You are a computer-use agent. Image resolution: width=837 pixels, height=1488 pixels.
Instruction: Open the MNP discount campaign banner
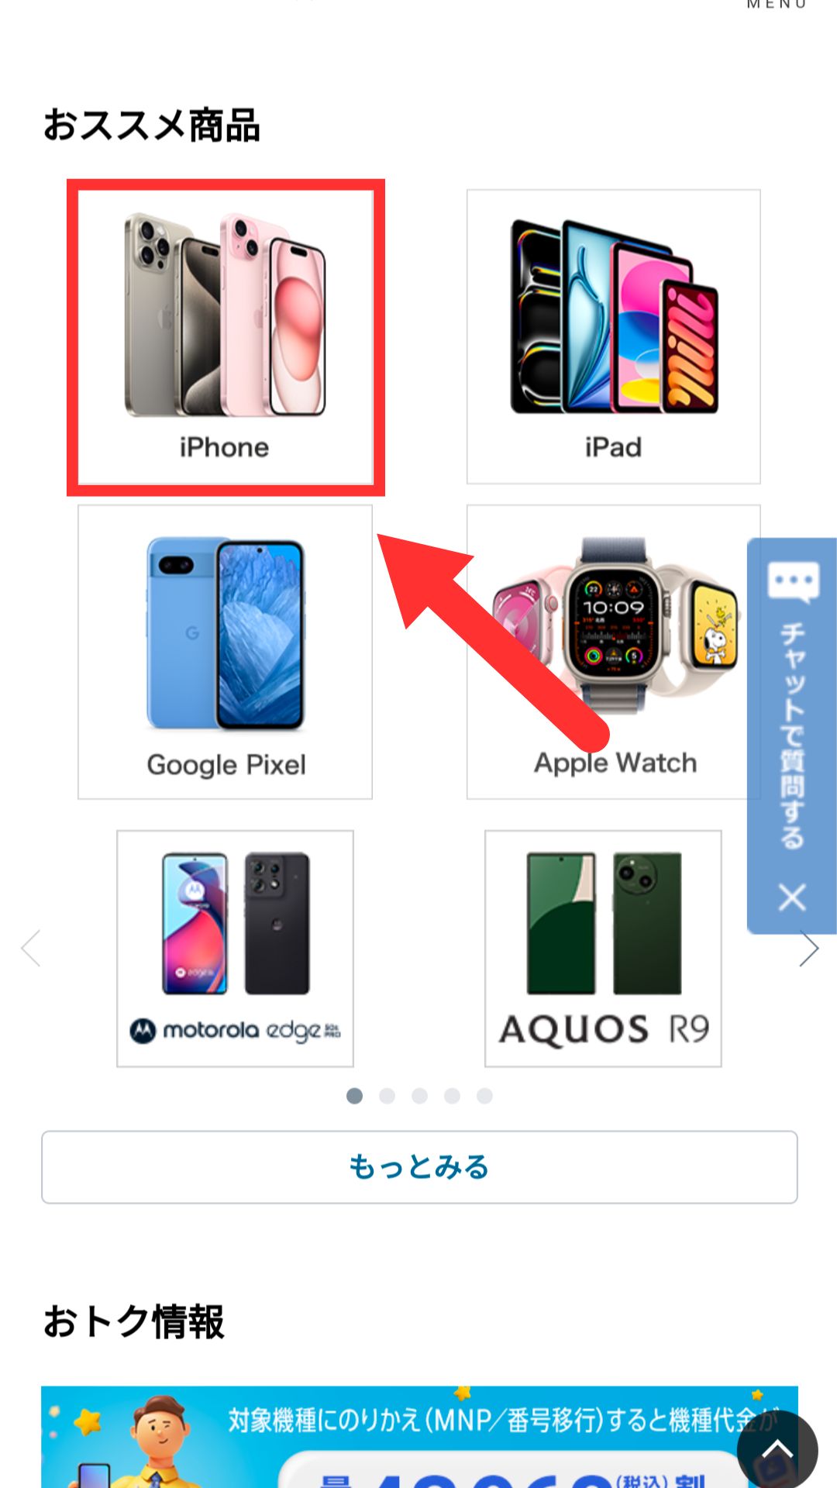[419, 1437]
